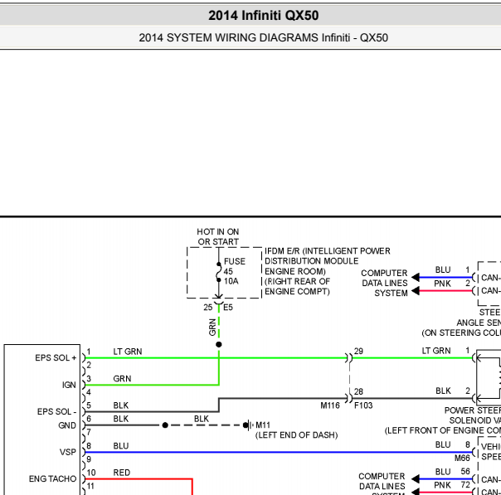Click "LT GRN" label at pin 1 on the control unit
Image resolution: width=501 pixels, height=495 pixels.
pyautogui.click(x=128, y=352)
